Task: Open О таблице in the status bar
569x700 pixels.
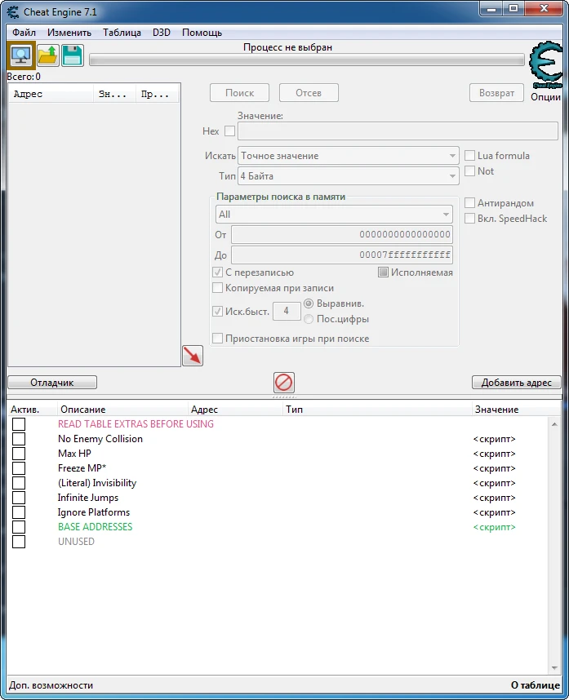Action: 535,685
